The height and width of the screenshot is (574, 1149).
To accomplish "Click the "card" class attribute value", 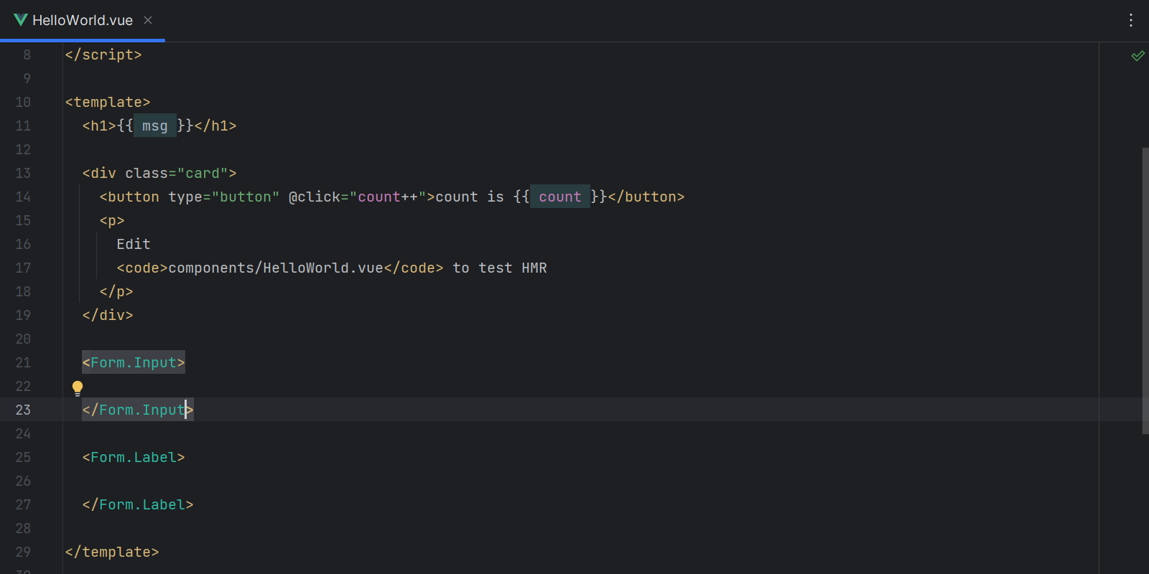I will (203, 173).
